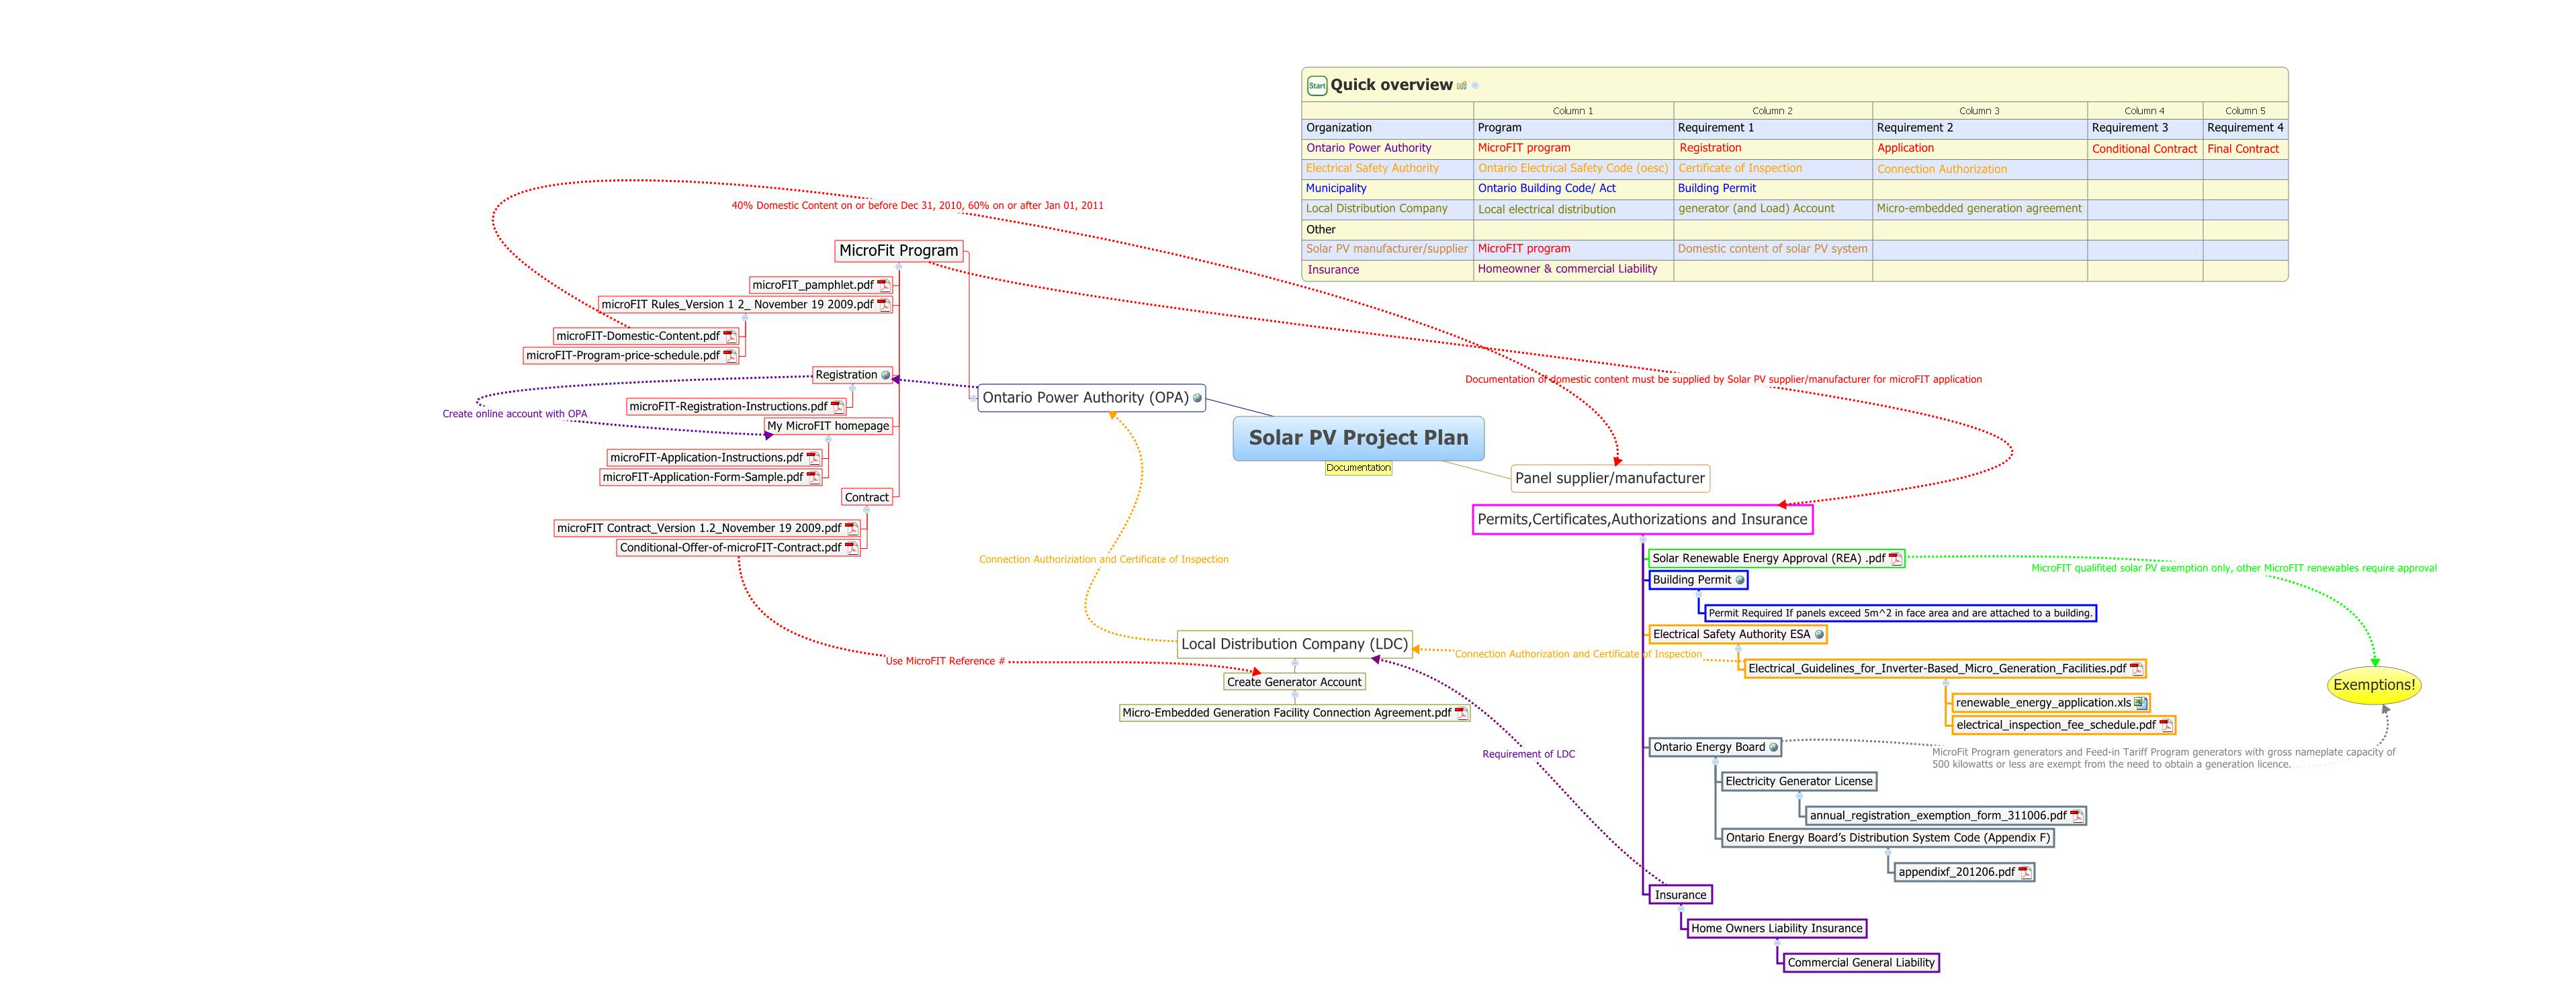The height and width of the screenshot is (984, 2576).
Task: Click Home Owners Liability Insurance node
Action: click(x=1776, y=929)
